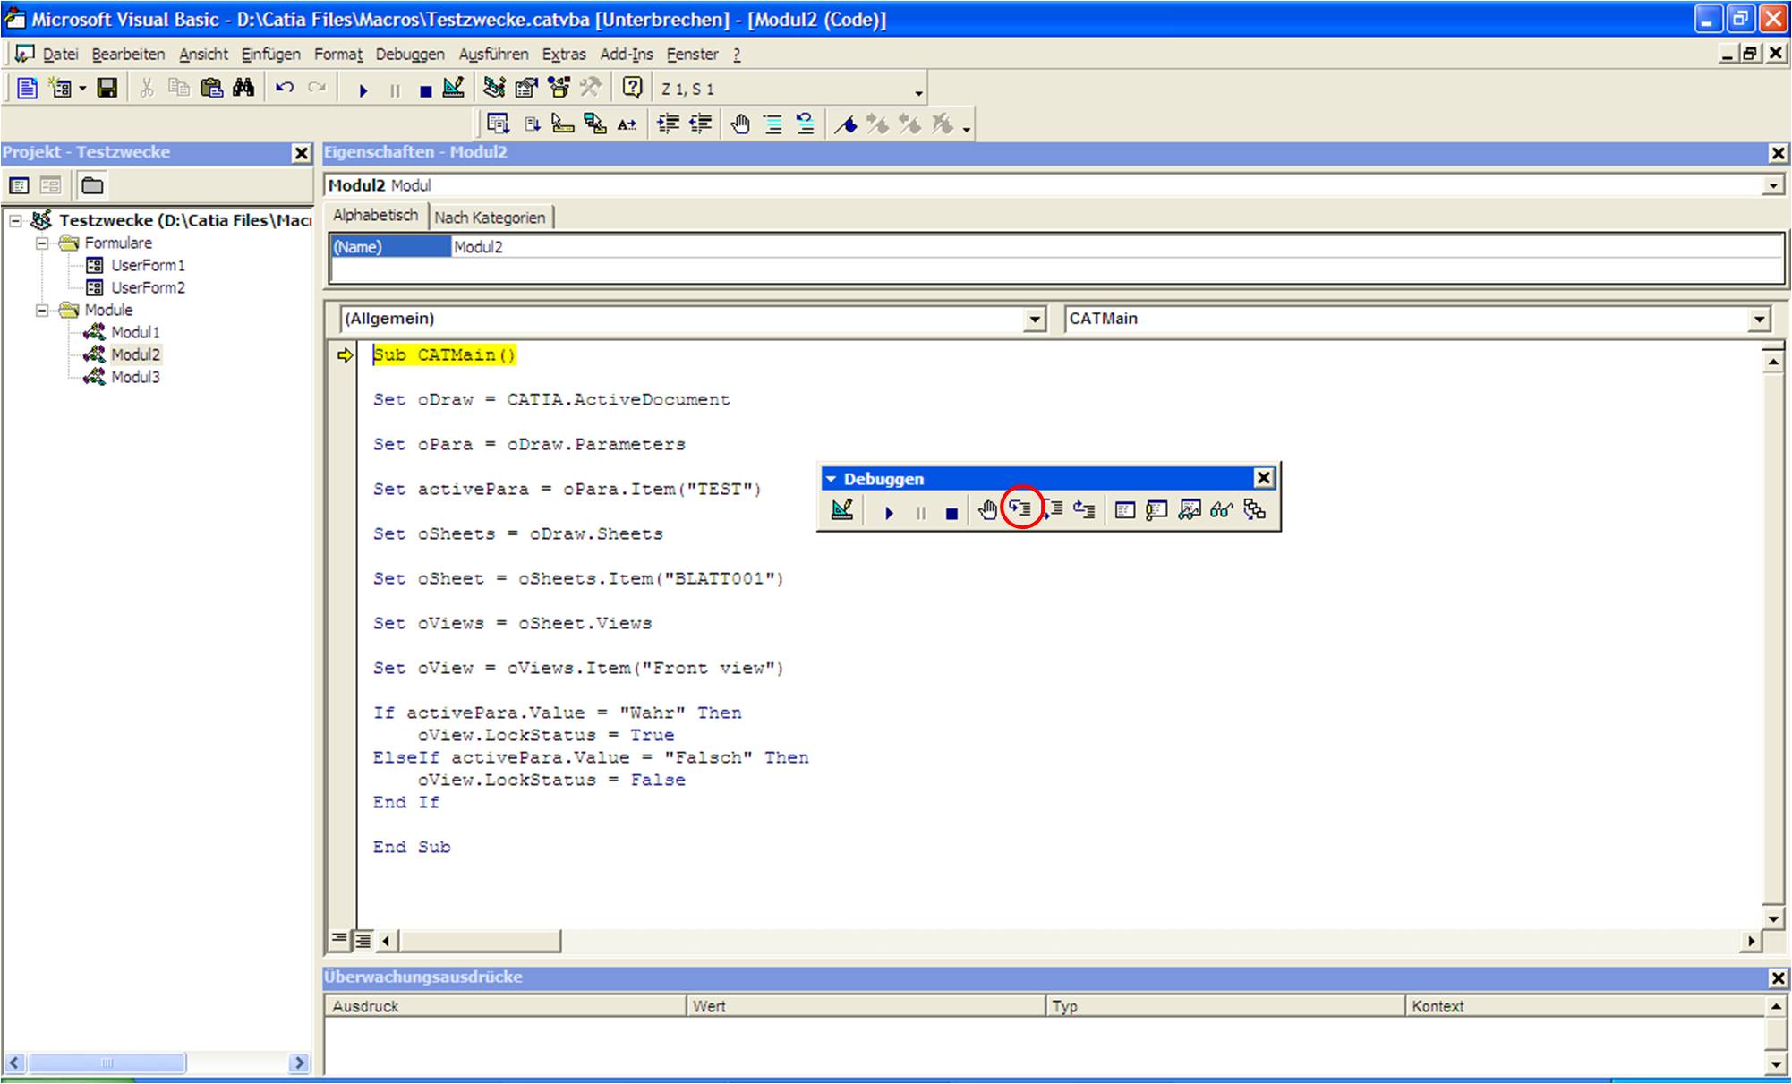1792x1084 pixels.
Task: Click Indent icon in the Edit toolbar
Action: point(669,124)
